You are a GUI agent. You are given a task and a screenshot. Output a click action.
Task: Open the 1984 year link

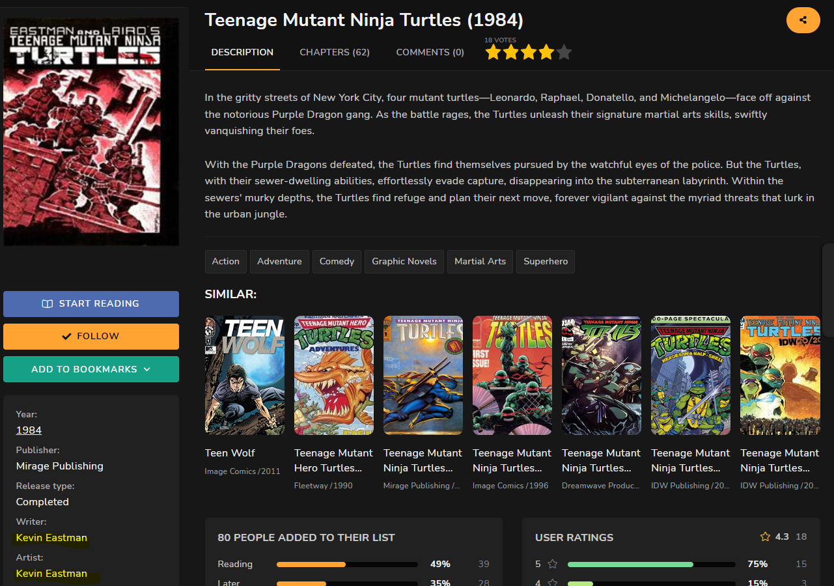29,430
